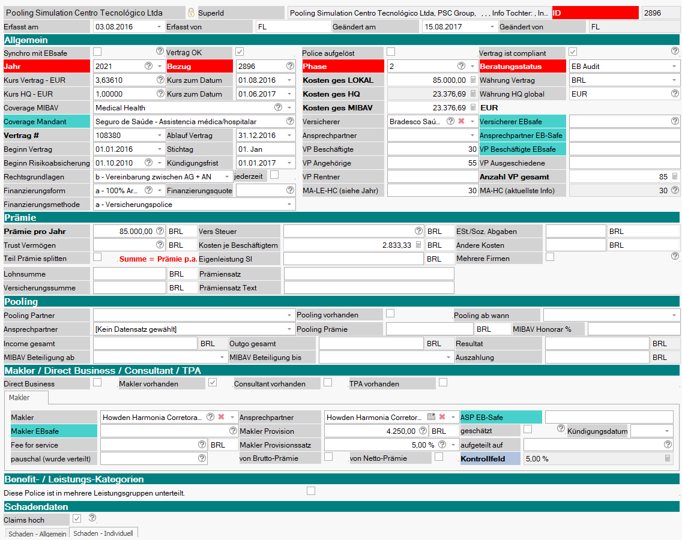Toggle the Makler vorhanden checkbox
The image size is (682, 540).
pos(213,383)
